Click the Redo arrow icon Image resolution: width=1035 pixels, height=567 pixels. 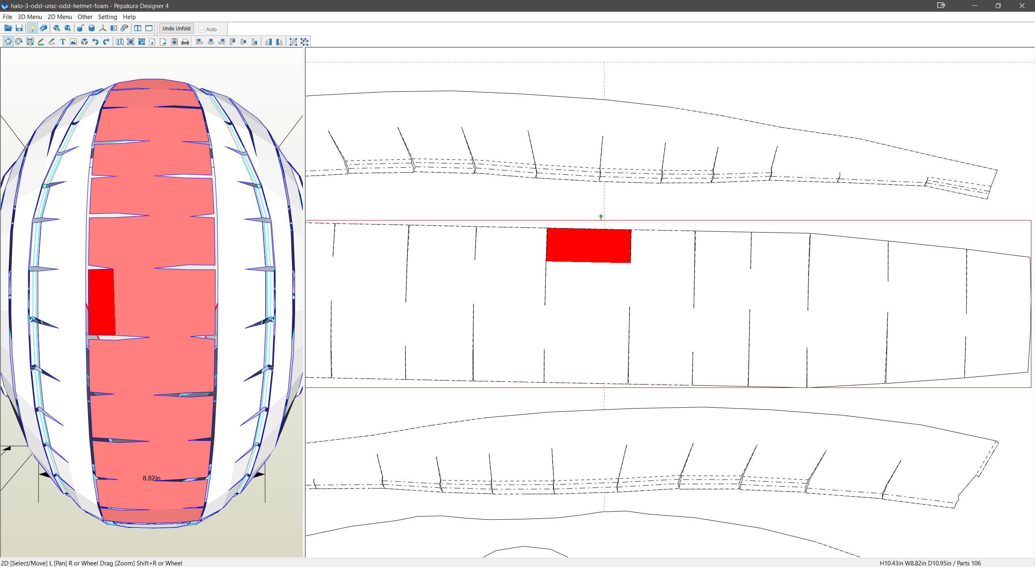coord(106,42)
